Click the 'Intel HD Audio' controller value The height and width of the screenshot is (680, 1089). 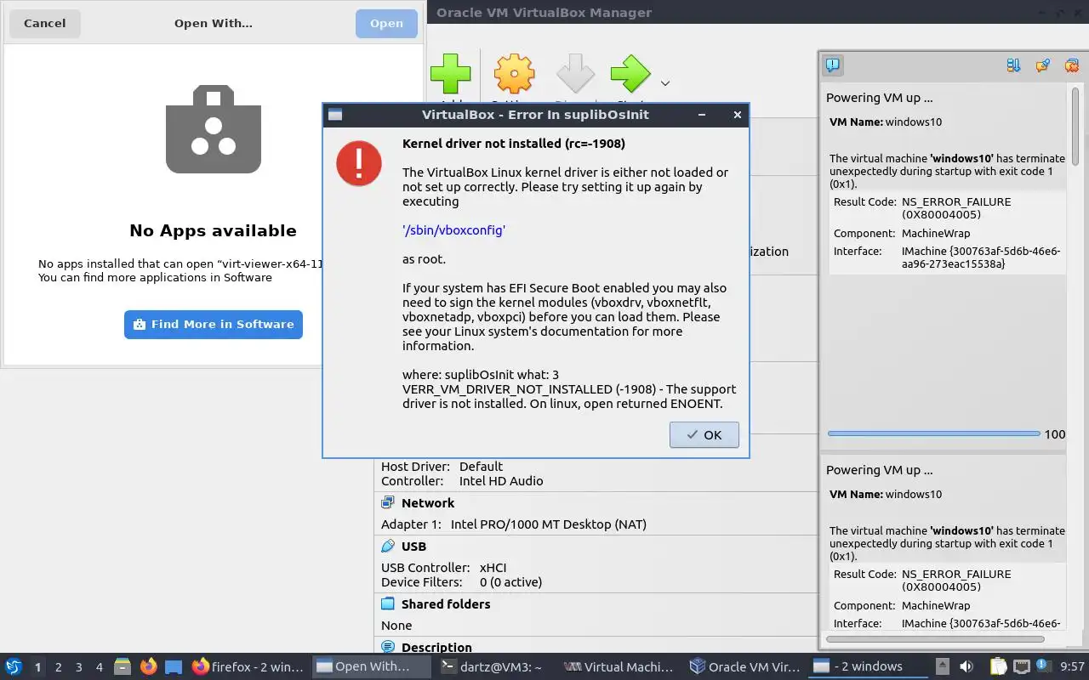click(501, 481)
